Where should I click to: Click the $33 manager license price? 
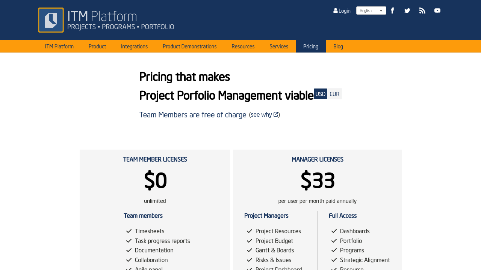[318, 180]
